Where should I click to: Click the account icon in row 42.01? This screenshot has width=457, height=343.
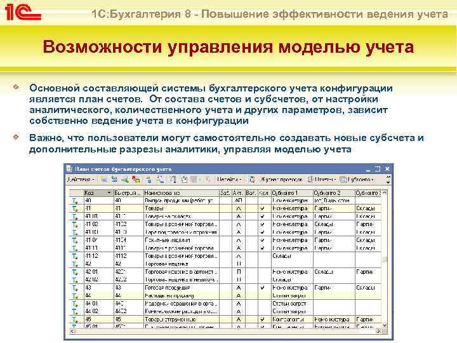75,272
